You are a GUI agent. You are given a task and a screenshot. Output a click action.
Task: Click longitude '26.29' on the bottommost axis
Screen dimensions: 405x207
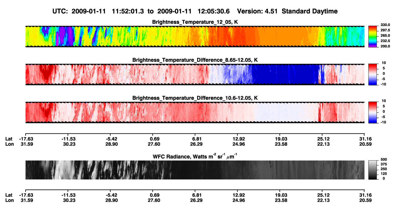point(197,200)
